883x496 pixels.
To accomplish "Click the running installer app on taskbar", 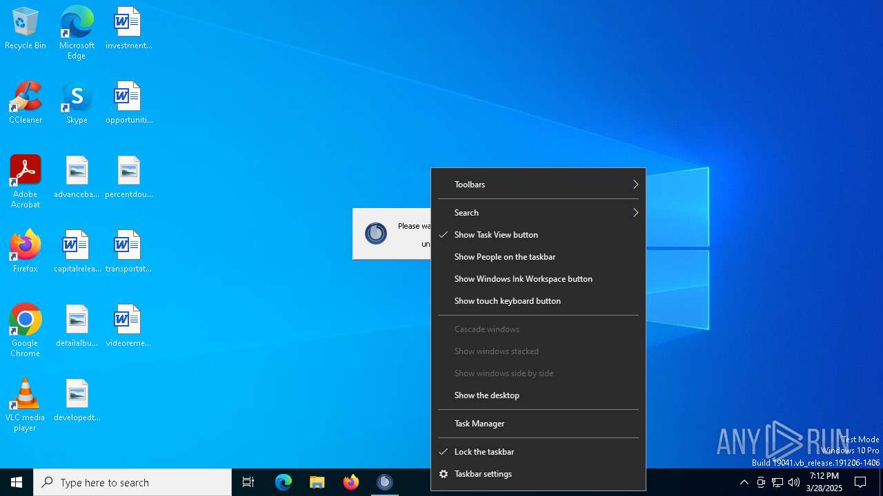I will [385, 482].
